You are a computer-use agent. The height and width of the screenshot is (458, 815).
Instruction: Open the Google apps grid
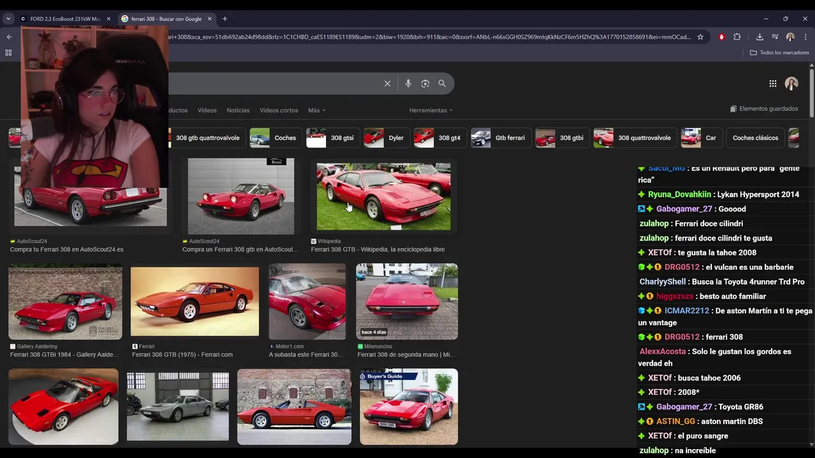[772, 83]
